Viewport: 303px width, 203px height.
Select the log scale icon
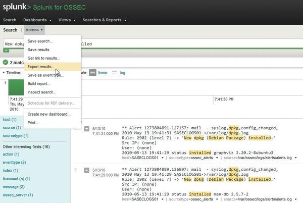[x=115, y=73]
